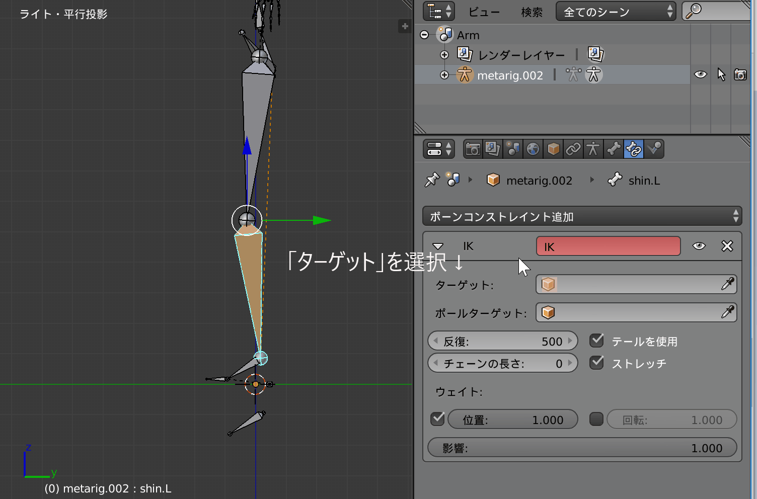
Task: Enable the 回転 weight checkbox
Action: 596,419
